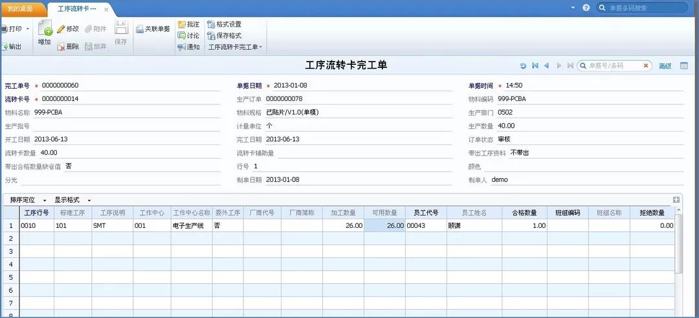Click the 单据日期 field 2013-01-08
The height and width of the screenshot is (318, 699).
click(x=362, y=85)
